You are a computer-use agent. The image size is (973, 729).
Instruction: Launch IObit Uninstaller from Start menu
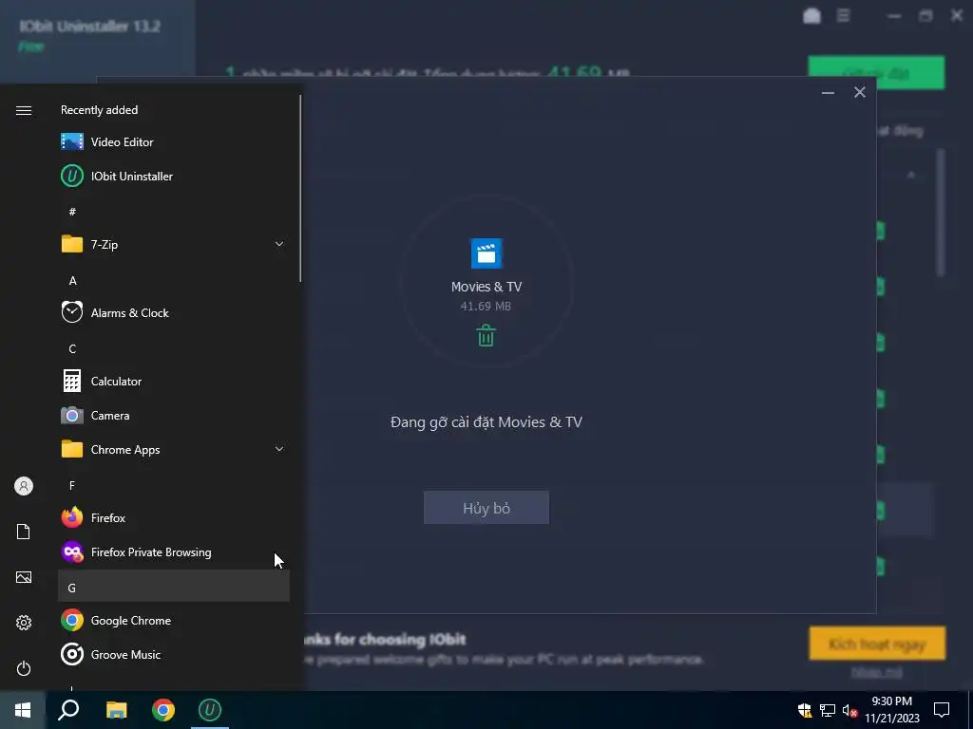coord(174,176)
